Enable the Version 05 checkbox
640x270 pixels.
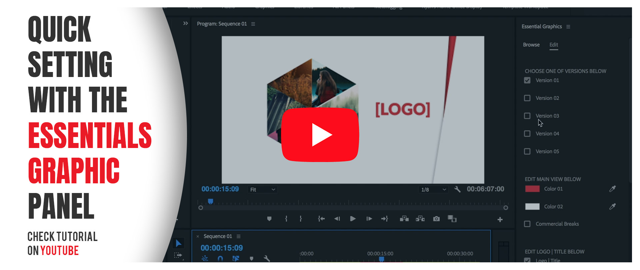point(527,151)
